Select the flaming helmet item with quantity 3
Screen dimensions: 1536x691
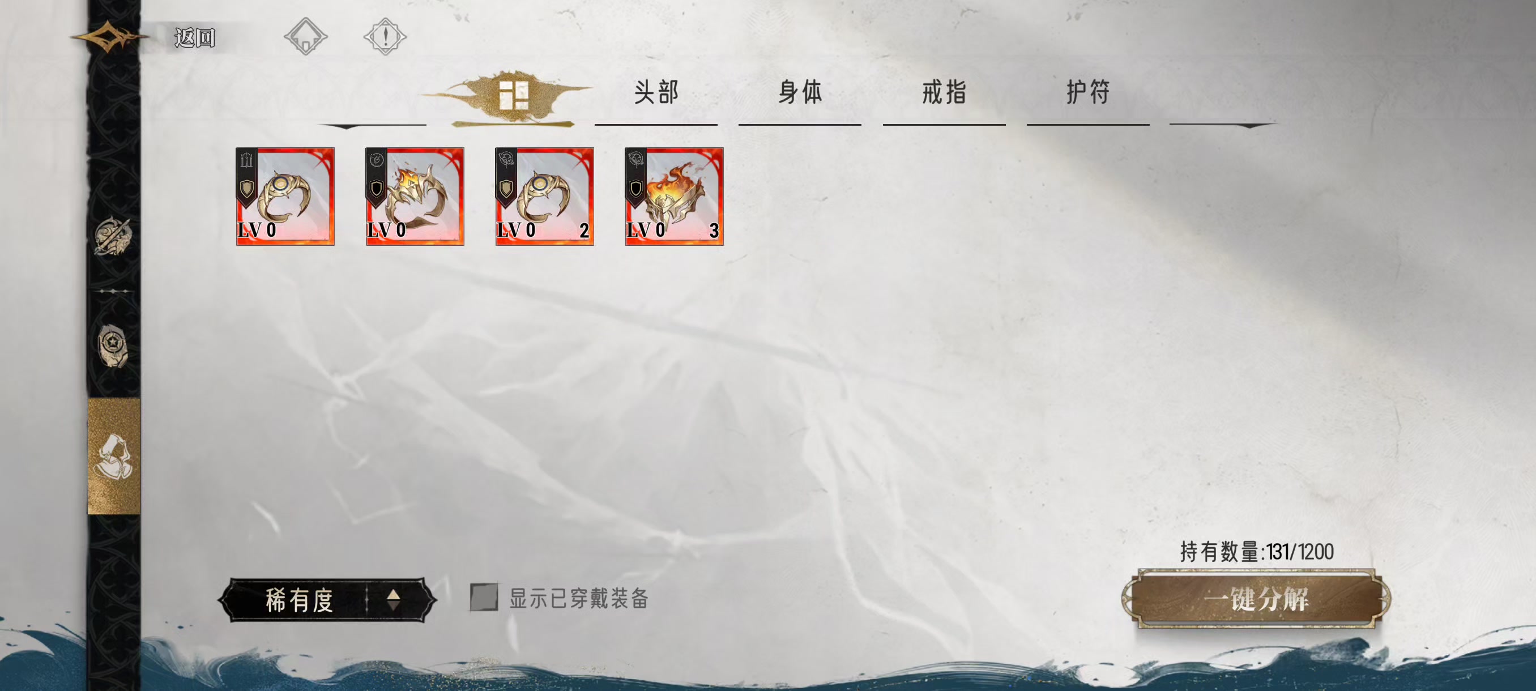675,197
